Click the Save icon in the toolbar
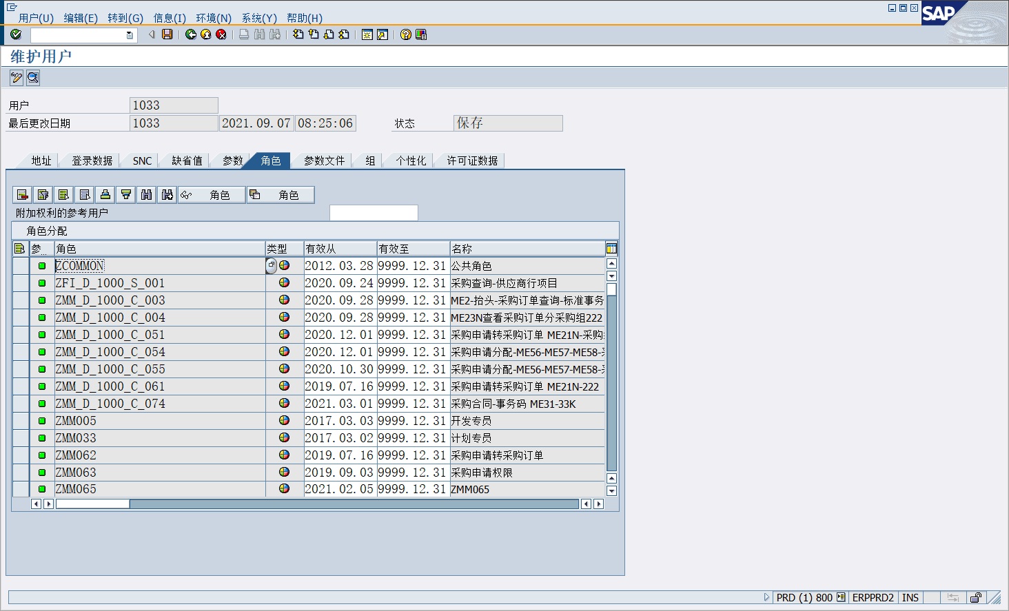Screen dimensions: 1009x611 click(165, 34)
